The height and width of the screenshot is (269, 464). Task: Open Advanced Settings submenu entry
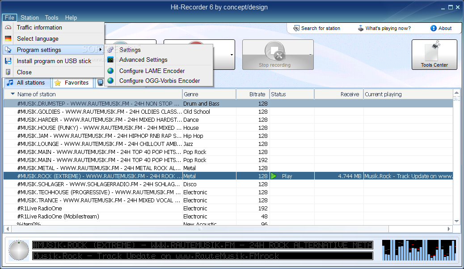pyautogui.click(x=159, y=60)
